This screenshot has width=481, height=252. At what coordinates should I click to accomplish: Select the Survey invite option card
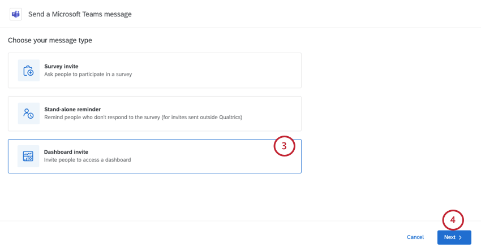click(x=154, y=71)
